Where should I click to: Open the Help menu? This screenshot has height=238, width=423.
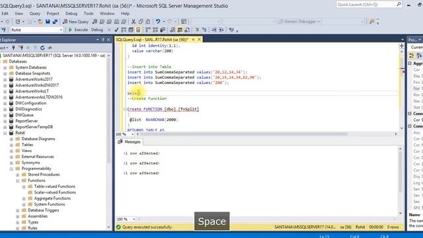125,13
